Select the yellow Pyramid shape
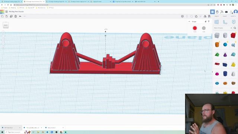The height and width of the screenshot is (134, 238). point(233,64)
